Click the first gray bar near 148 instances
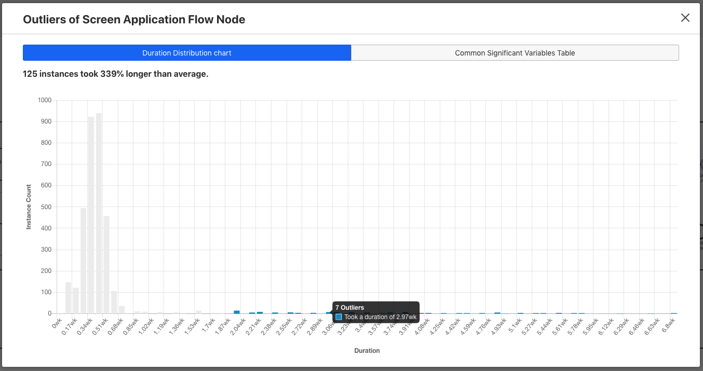703x371 pixels. pos(68,298)
